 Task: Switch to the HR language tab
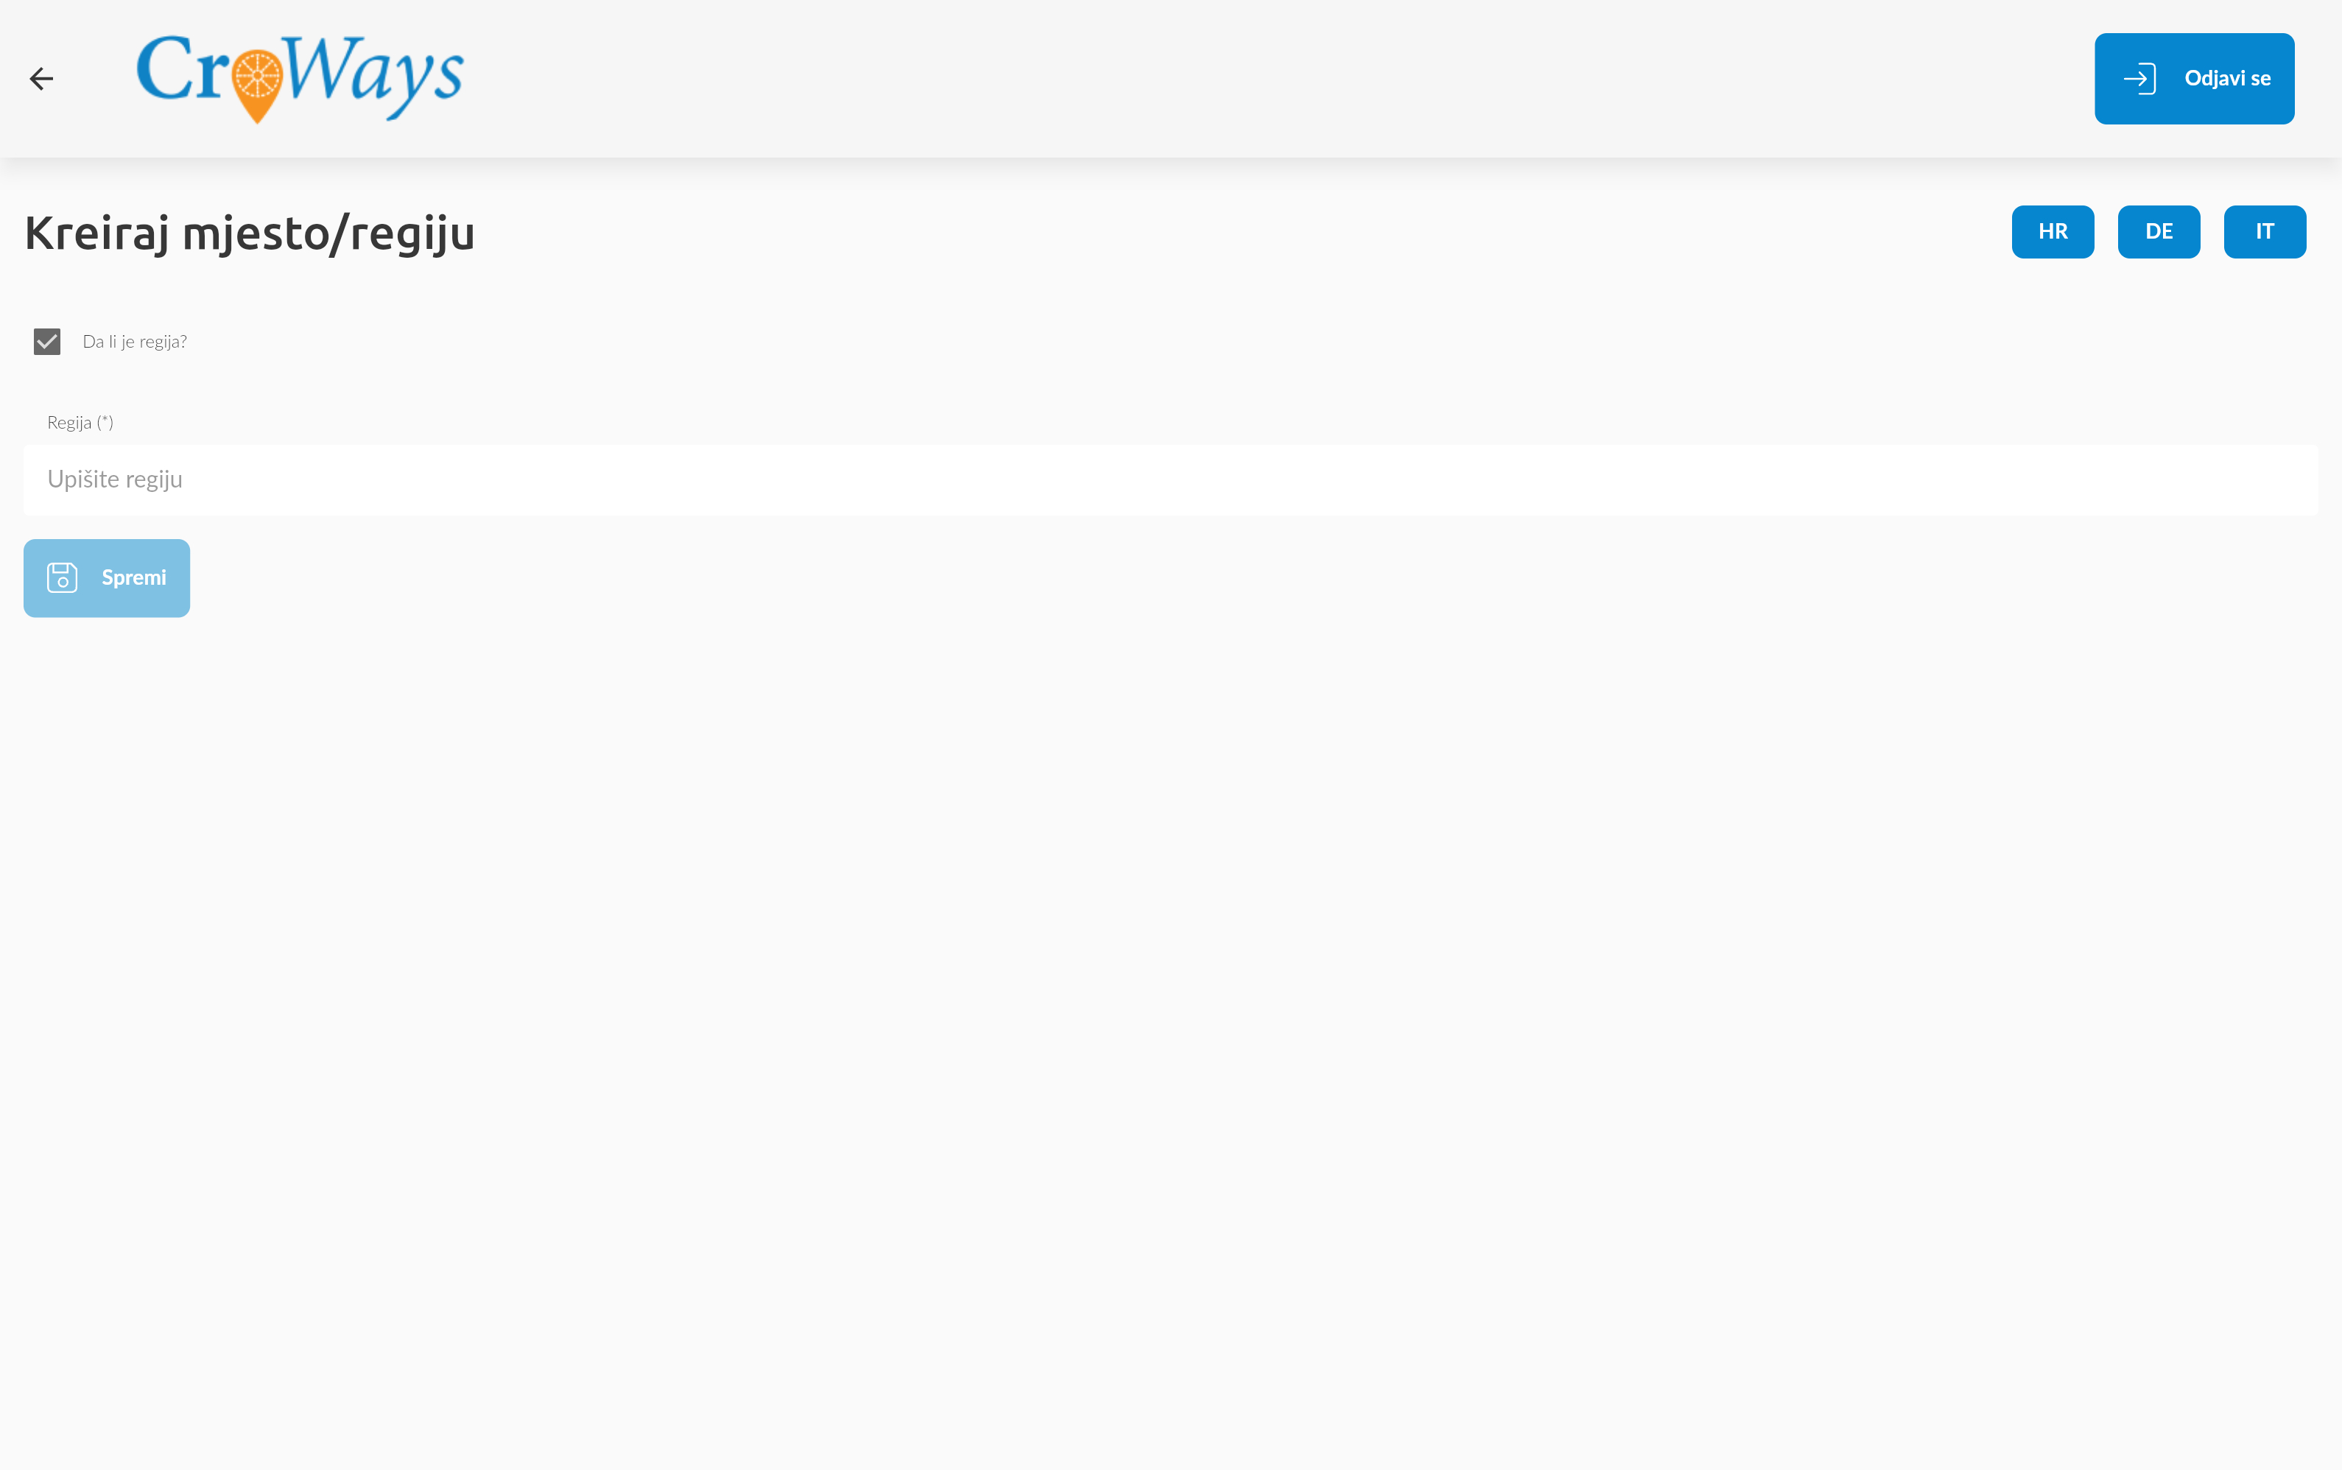click(2053, 231)
